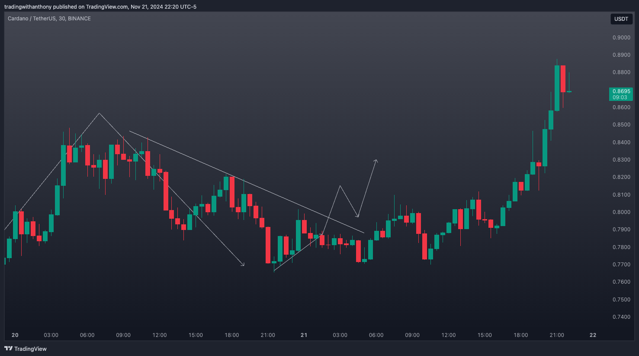This screenshot has height=356, width=639.
Task: Click the 0.8800 price axis label
Action: point(621,72)
